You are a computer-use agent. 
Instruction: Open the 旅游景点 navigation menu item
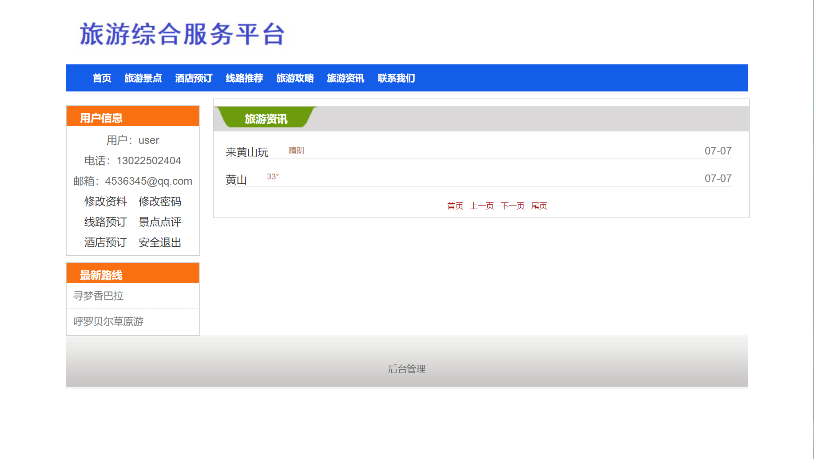point(143,78)
